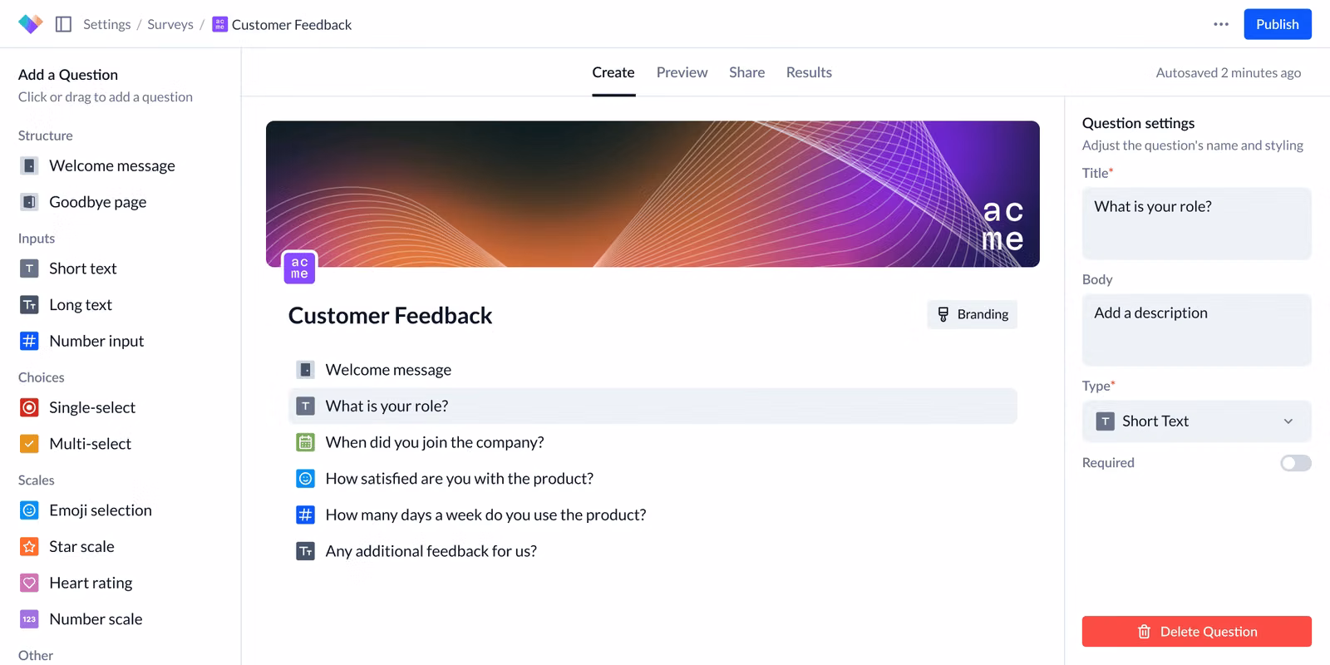Add a Star scale question

point(81,546)
